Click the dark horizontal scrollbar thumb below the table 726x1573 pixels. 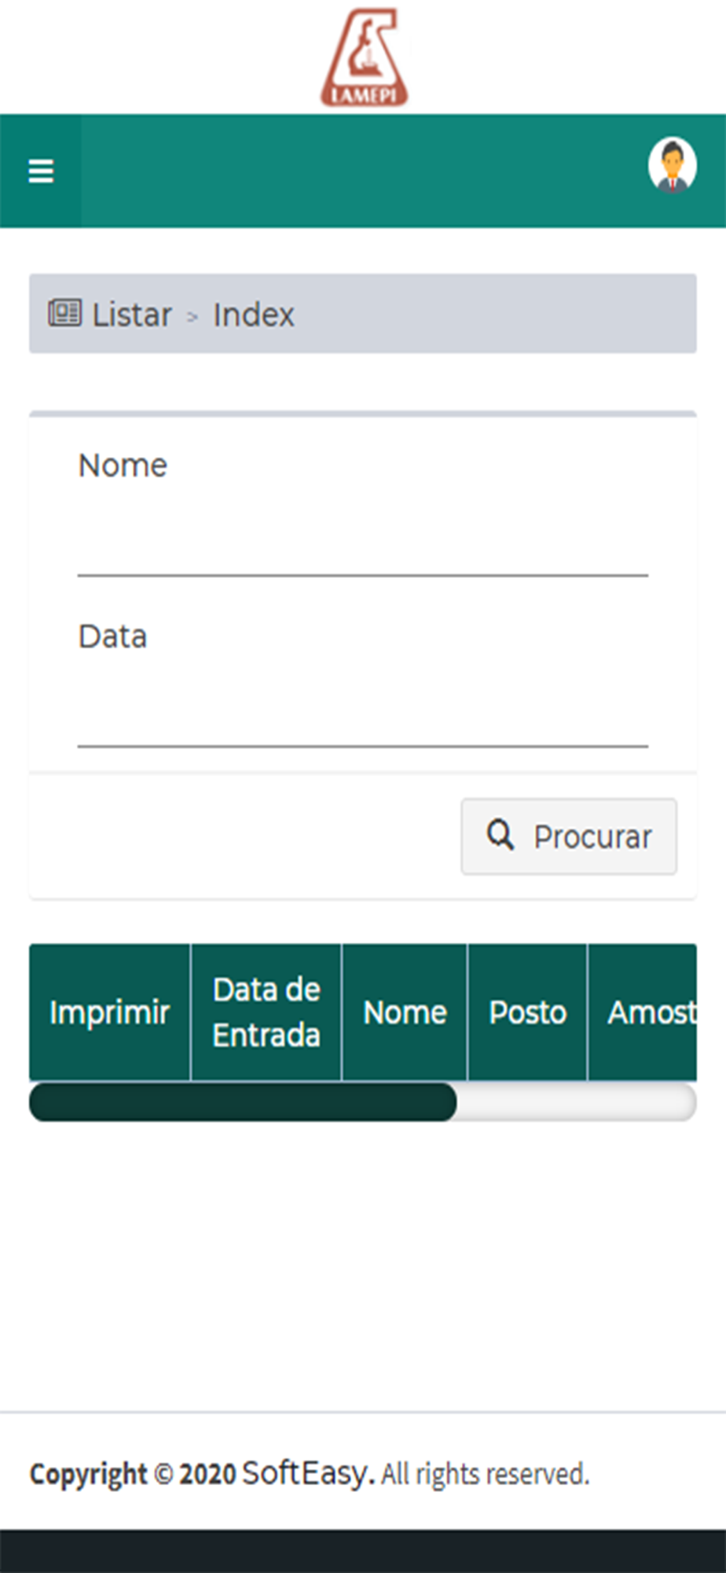(x=243, y=1102)
